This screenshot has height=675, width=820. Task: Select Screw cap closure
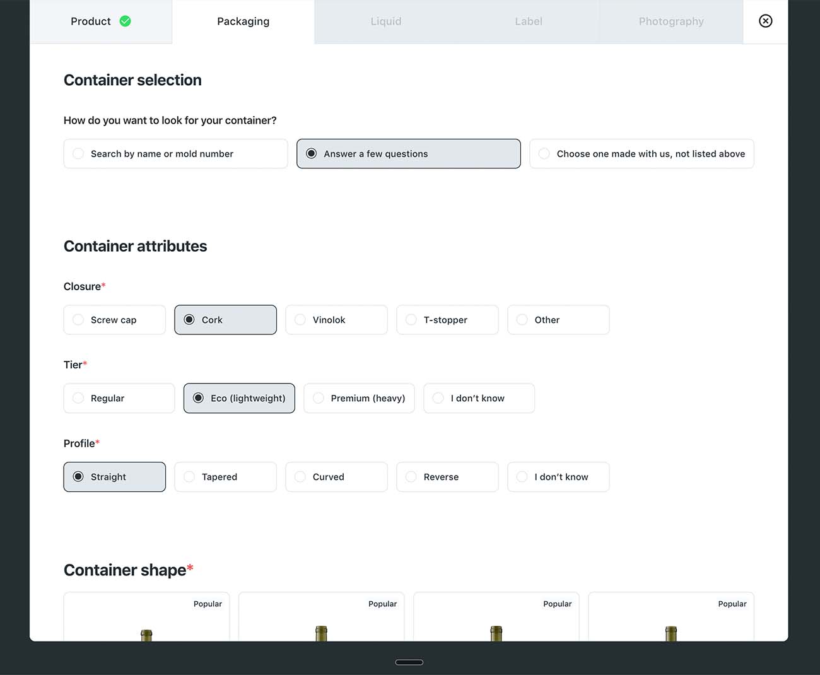[x=114, y=320]
